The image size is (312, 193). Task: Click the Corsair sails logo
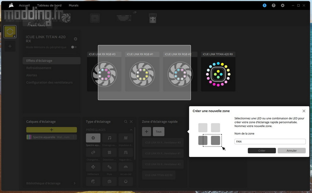pos(11,5)
